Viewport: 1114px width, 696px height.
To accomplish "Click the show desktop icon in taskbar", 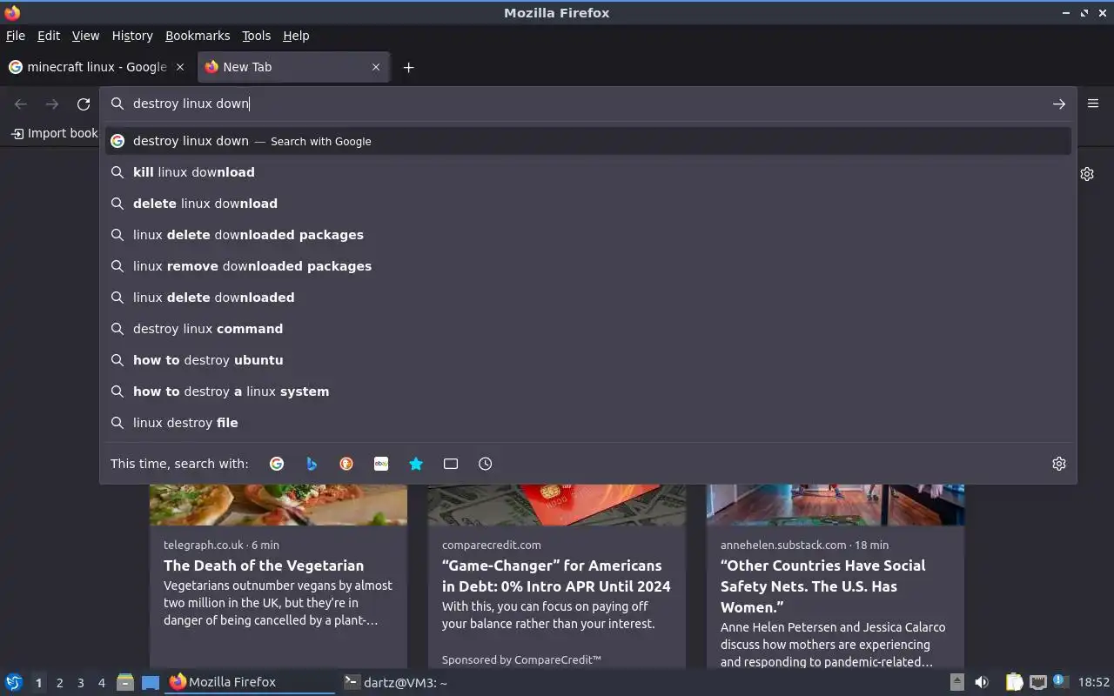I will (x=151, y=682).
